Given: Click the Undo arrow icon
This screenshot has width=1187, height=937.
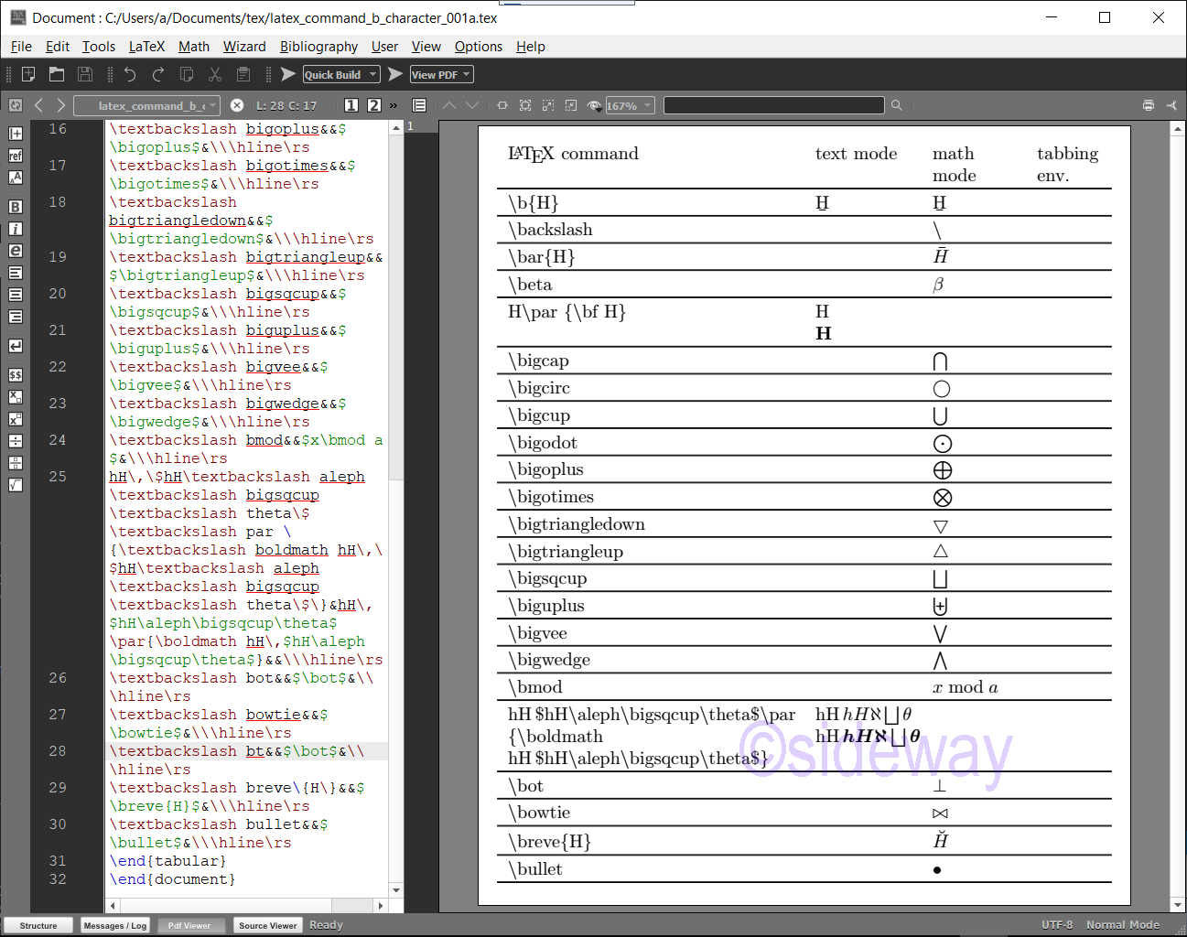Looking at the screenshot, I should click(130, 74).
